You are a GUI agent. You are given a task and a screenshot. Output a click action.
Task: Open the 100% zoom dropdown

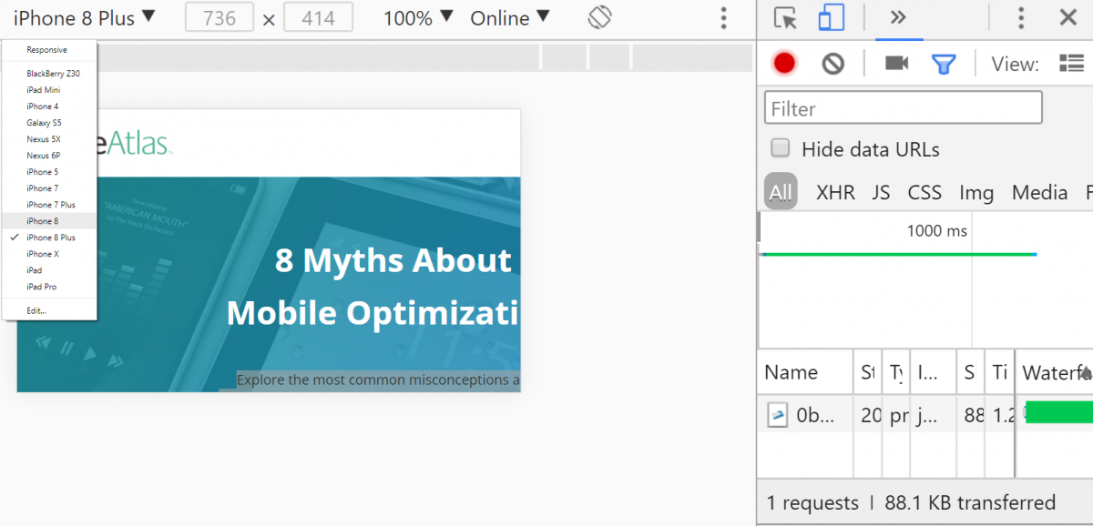tap(418, 17)
